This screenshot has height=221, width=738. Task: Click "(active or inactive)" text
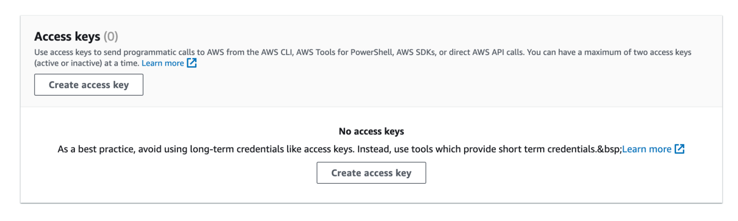(68, 63)
